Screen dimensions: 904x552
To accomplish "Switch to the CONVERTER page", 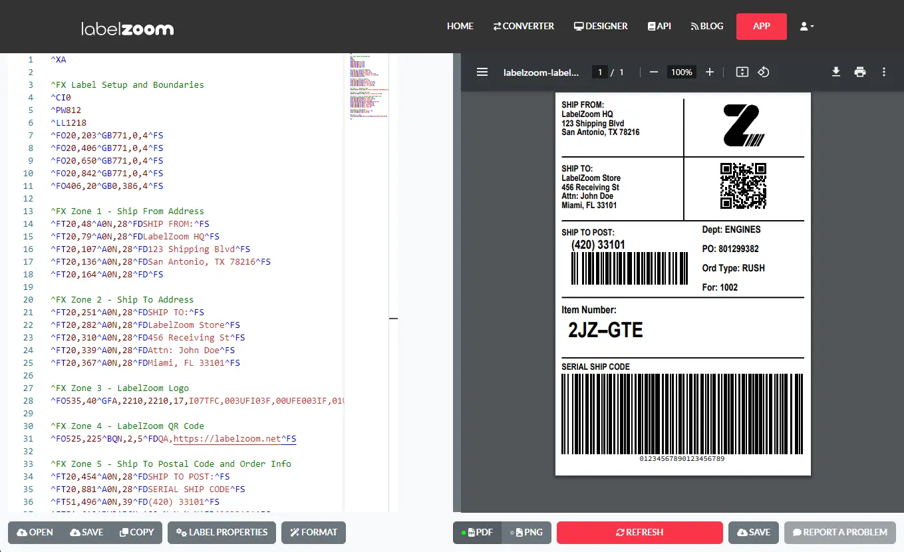I will [524, 26].
